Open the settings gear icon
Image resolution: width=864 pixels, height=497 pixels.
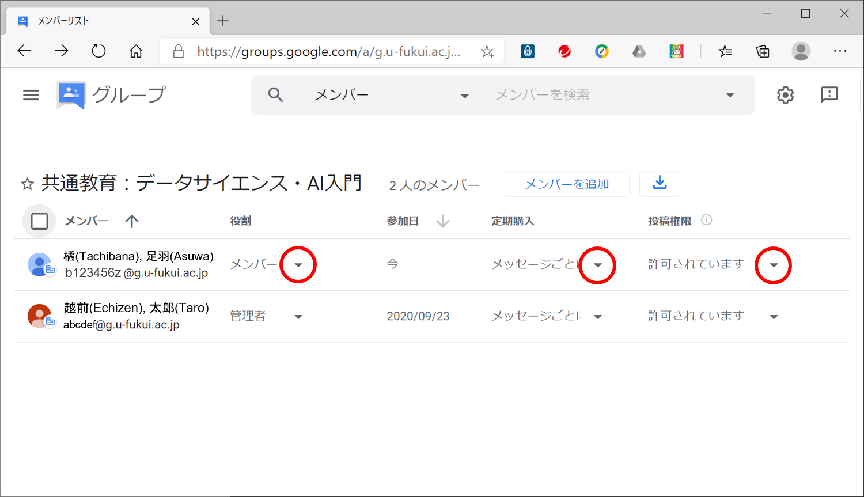point(785,95)
